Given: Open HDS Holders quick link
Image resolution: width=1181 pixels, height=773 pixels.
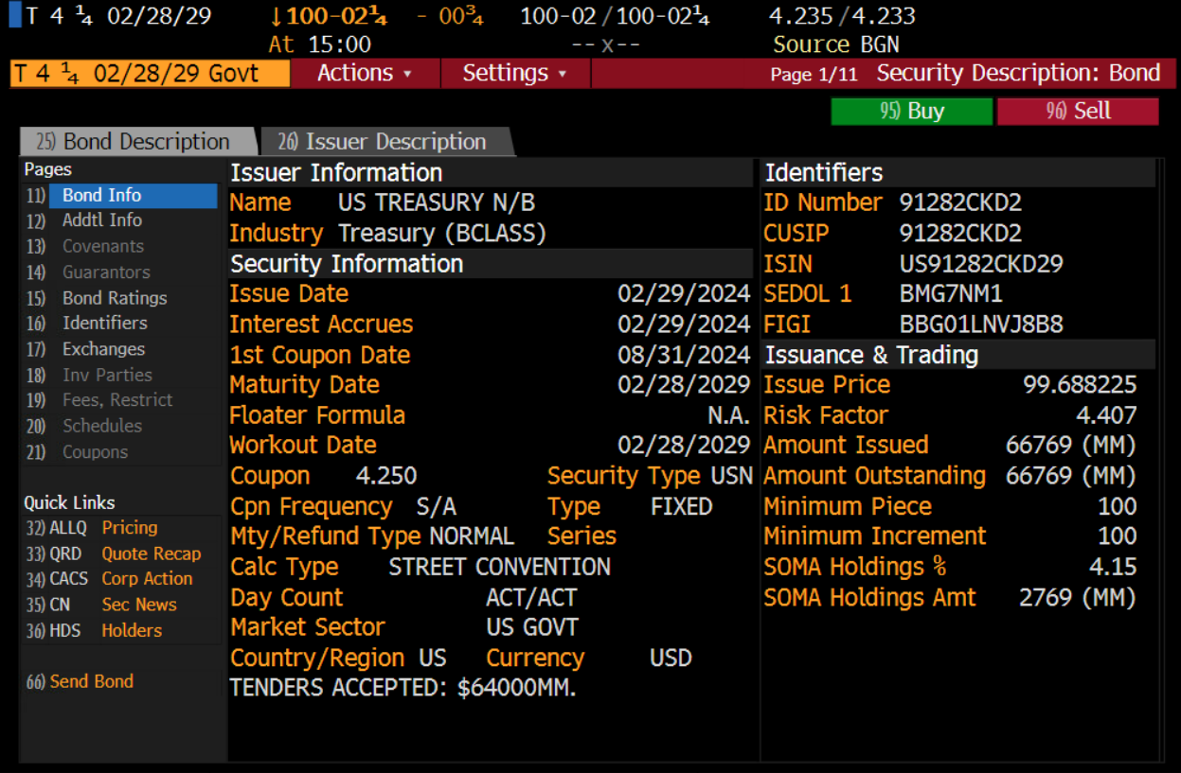Looking at the screenshot, I should pos(132,630).
